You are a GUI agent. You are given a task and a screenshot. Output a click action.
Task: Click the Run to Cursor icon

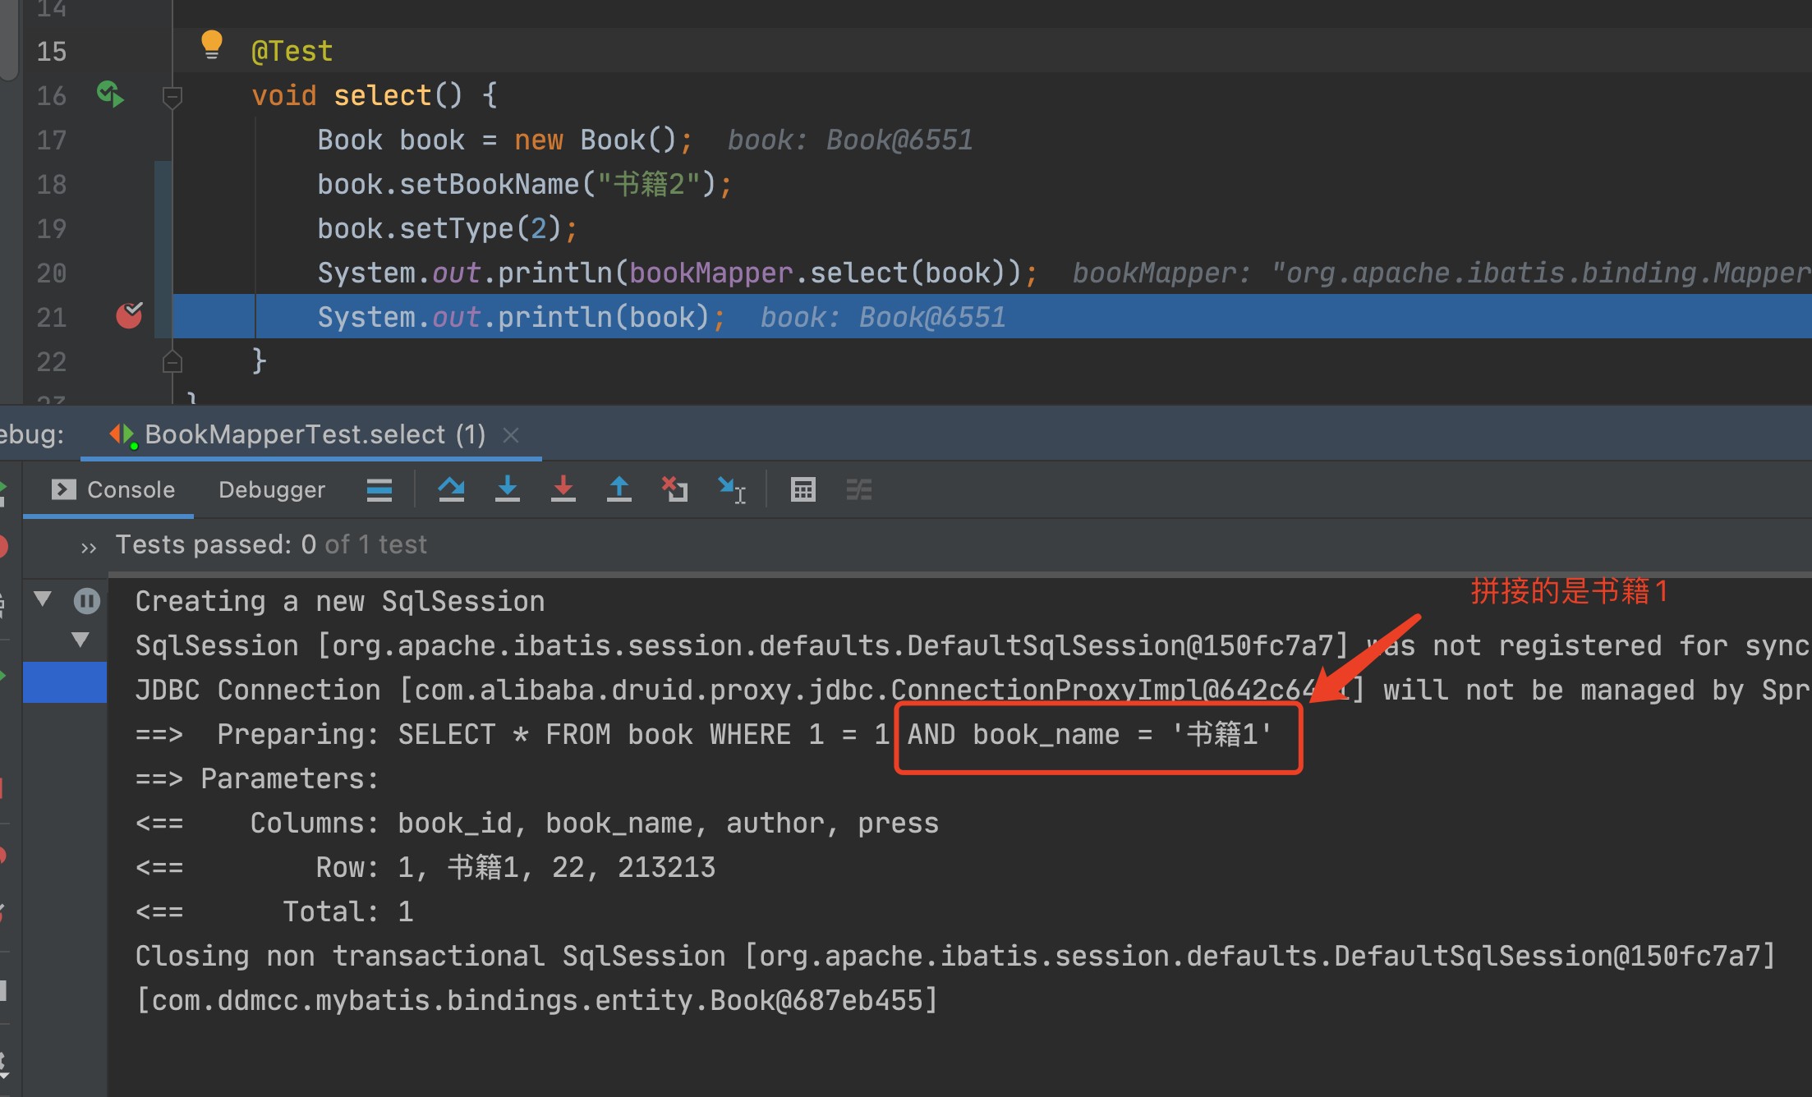[731, 489]
